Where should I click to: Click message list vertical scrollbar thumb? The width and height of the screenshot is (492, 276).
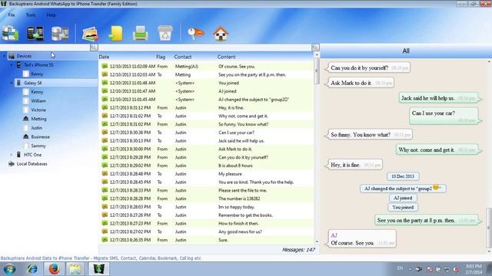[x=317, y=71]
